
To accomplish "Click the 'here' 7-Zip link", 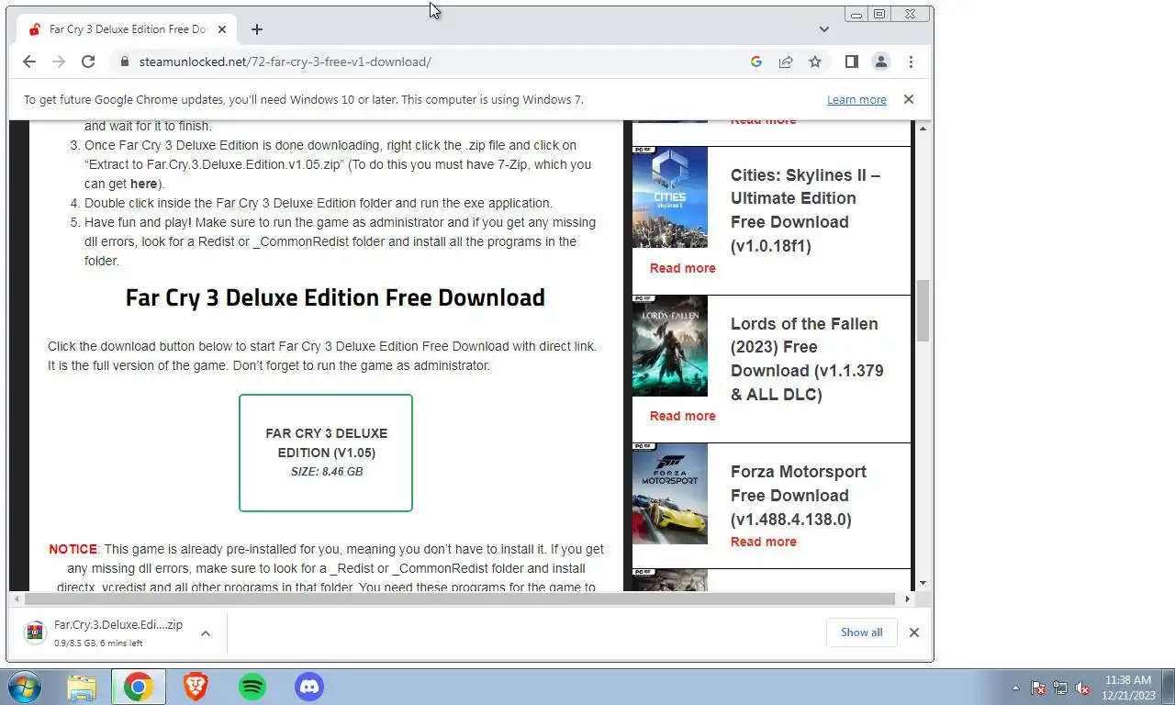I will coord(143,184).
